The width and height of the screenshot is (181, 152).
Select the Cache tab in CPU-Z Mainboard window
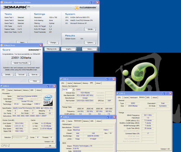click(x=70, y=121)
